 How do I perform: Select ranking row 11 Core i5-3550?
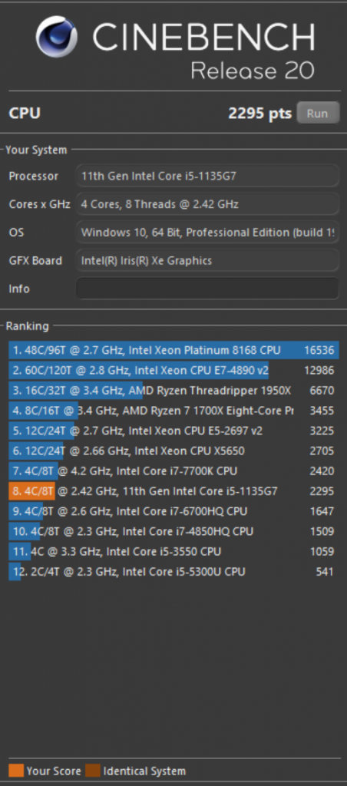pyautogui.click(x=173, y=551)
